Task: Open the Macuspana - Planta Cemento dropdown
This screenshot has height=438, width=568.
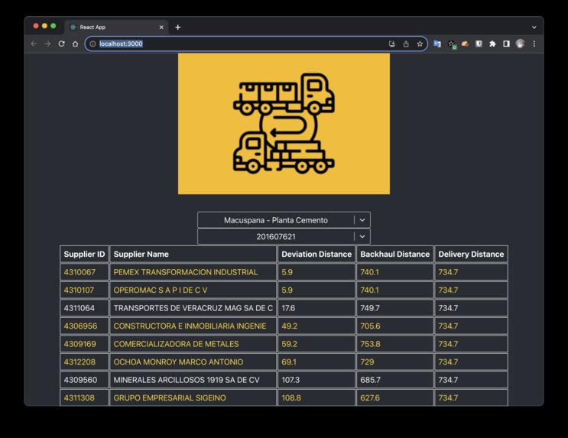Action: (284, 220)
